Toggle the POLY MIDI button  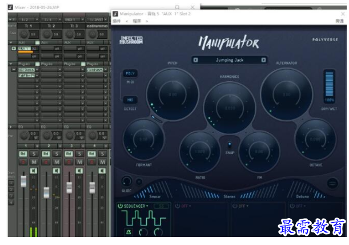(x=130, y=73)
